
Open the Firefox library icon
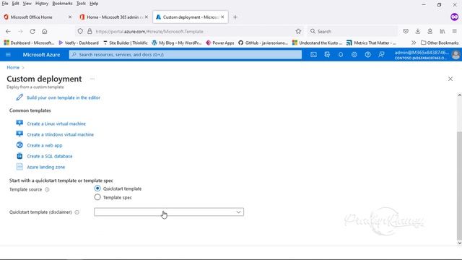click(443, 31)
